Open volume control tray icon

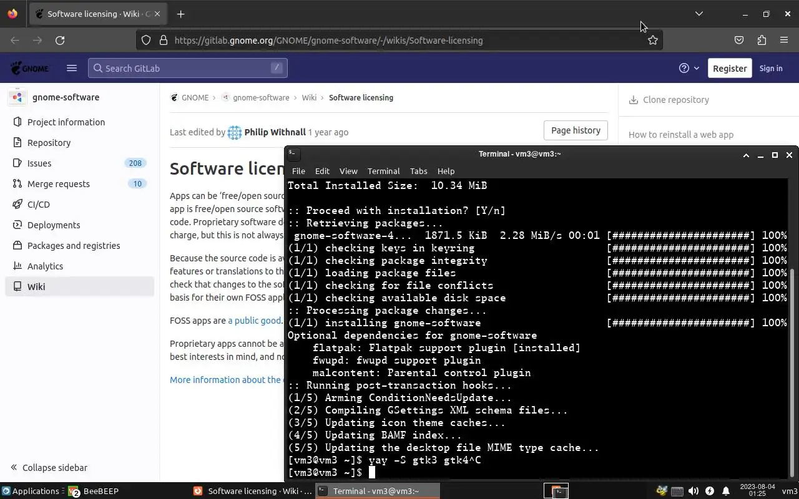[x=694, y=491]
